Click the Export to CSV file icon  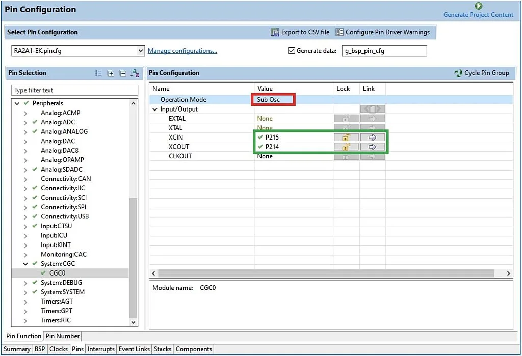click(x=274, y=32)
